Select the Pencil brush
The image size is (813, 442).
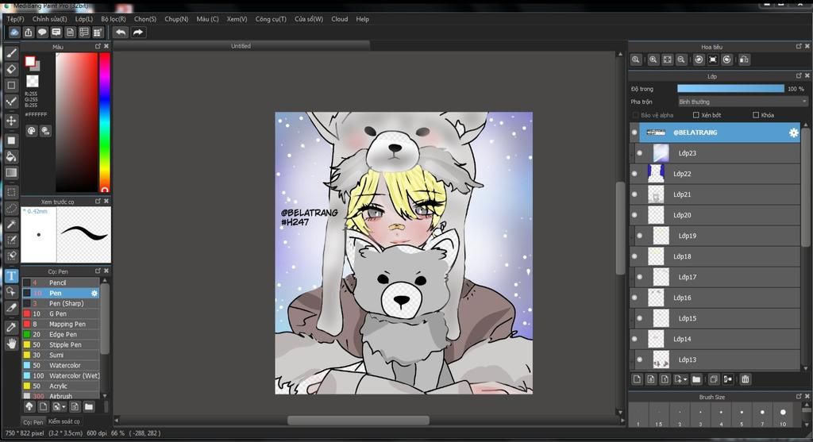60,283
